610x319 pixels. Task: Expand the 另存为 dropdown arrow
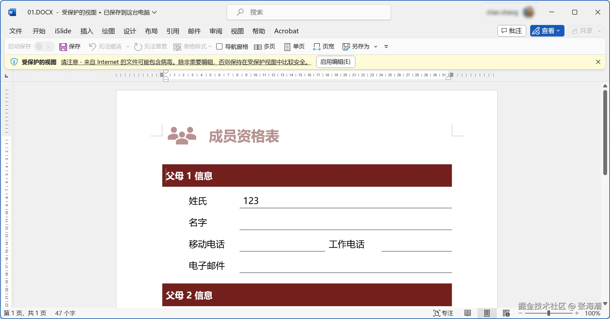[x=376, y=46]
